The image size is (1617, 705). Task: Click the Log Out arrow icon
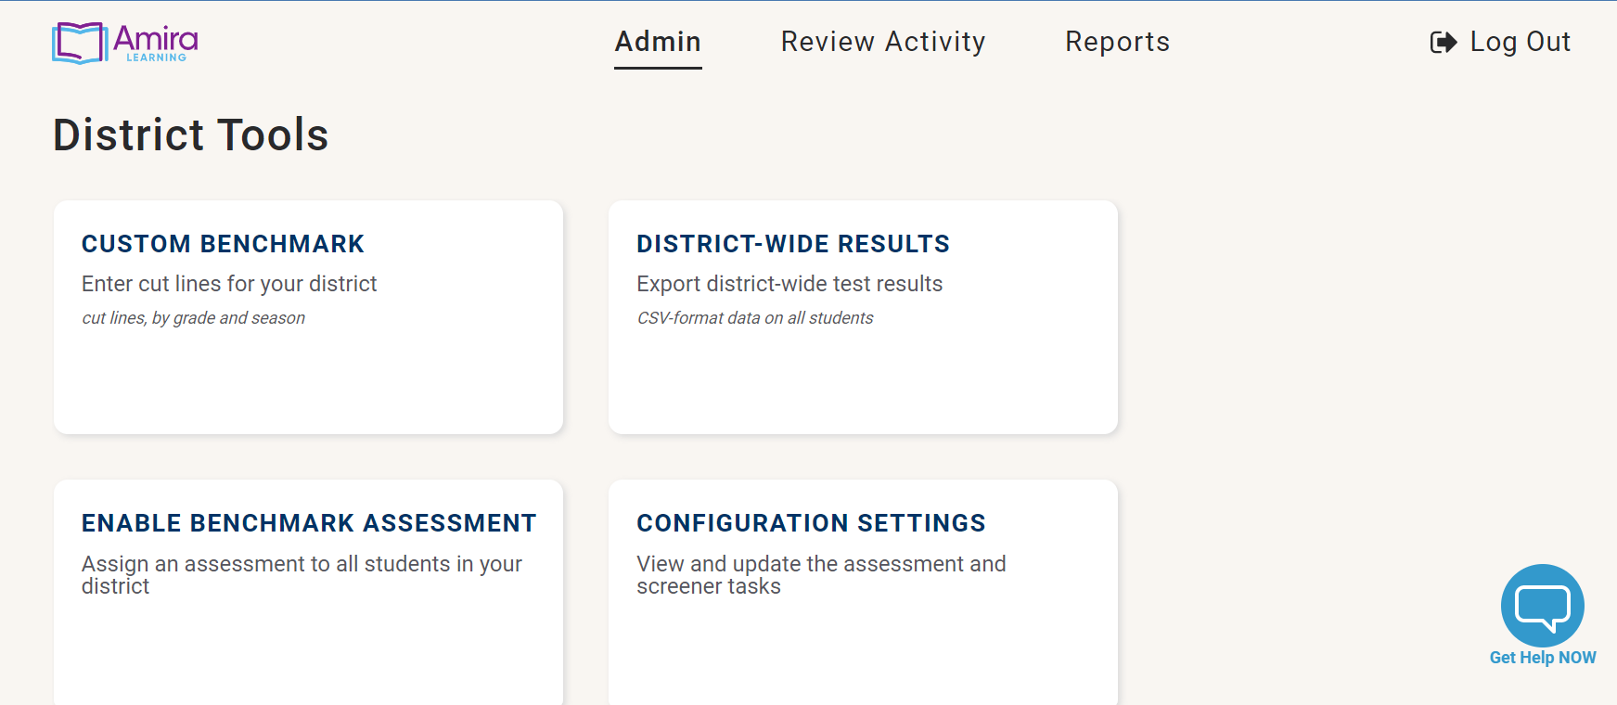(1444, 43)
